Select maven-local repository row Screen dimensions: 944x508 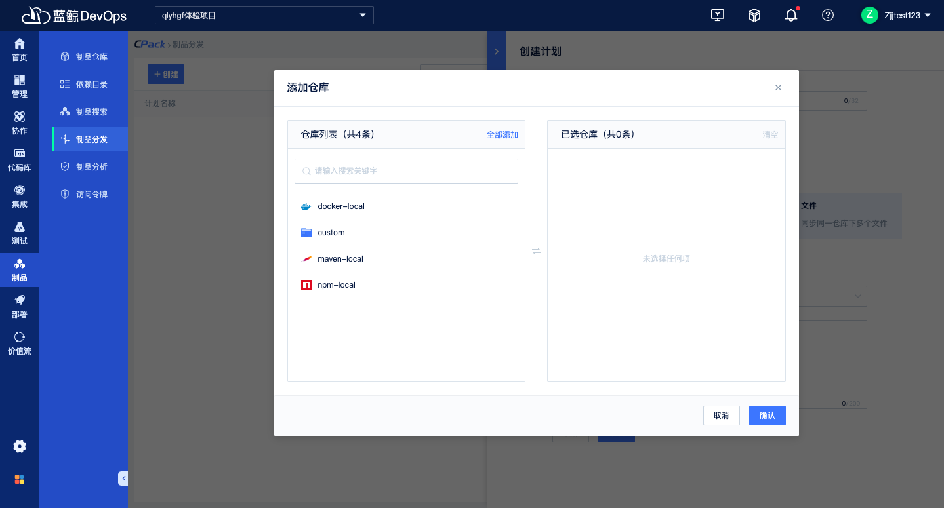click(x=406, y=259)
